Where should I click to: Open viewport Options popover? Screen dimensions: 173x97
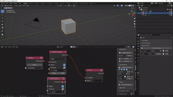click(x=133, y=8)
